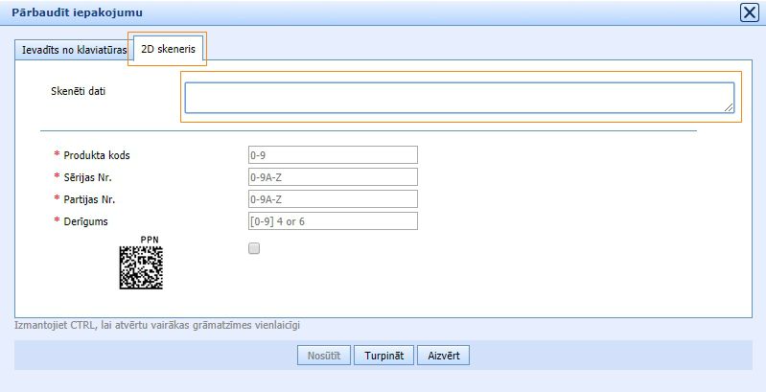
Task: Click the Sērijas Nr. label
Action: (94, 177)
